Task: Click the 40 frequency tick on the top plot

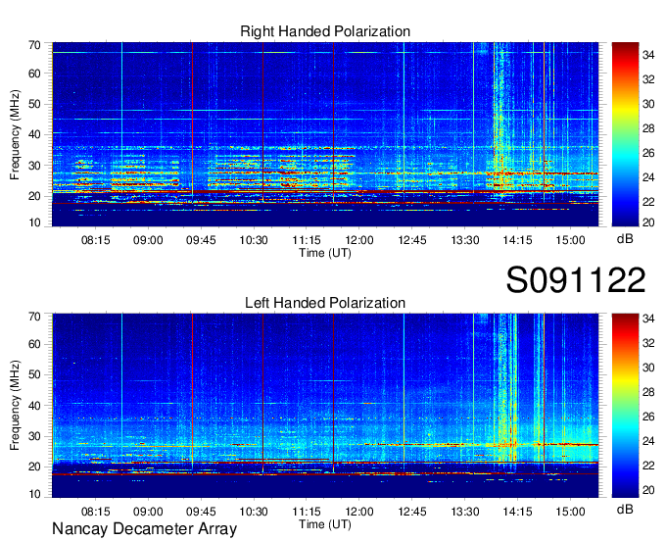Action: 34,134
